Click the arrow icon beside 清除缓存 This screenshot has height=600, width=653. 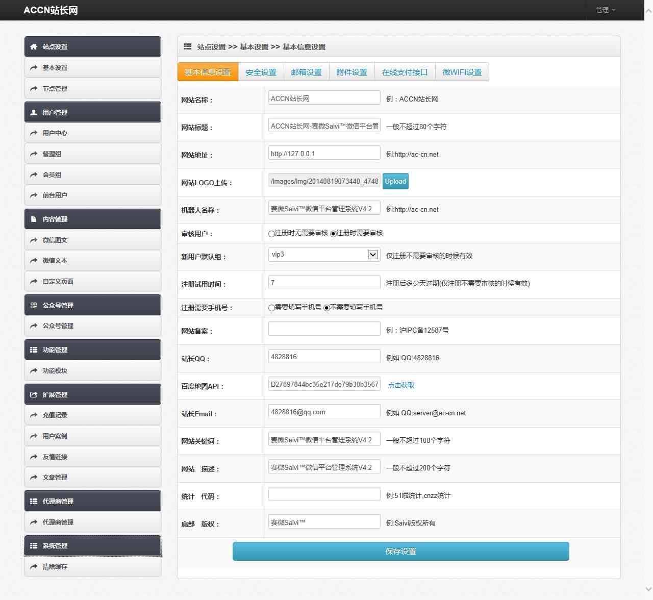click(x=34, y=567)
